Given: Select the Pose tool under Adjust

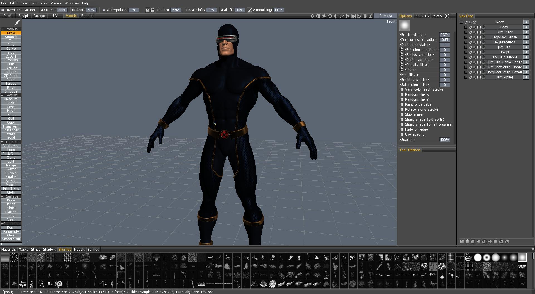Looking at the screenshot, I should tap(11, 107).
